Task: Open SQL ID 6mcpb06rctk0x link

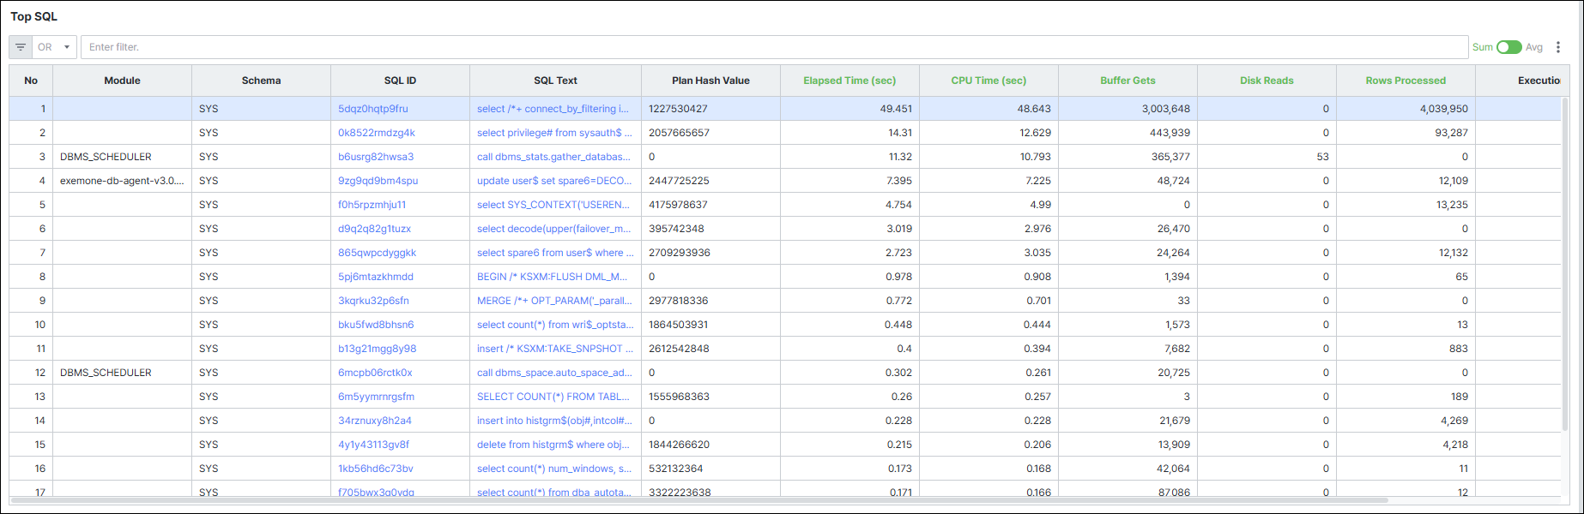Action: click(x=375, y=373)
